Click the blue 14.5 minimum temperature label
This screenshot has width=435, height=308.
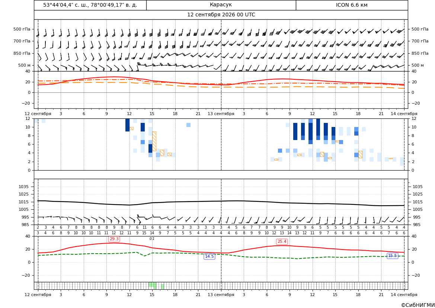(209, 256)
